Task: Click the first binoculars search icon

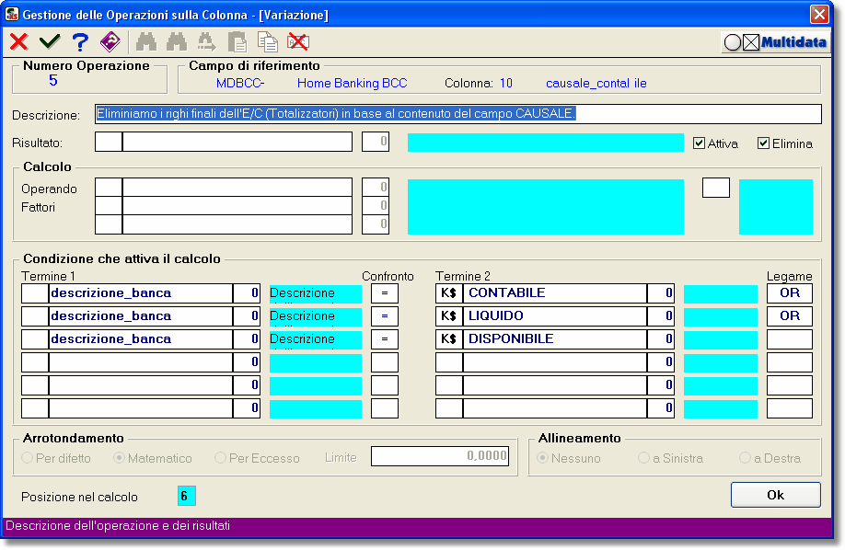Action: (x=146, y=41)
